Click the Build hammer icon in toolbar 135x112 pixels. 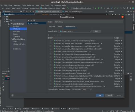pos(68,8)
